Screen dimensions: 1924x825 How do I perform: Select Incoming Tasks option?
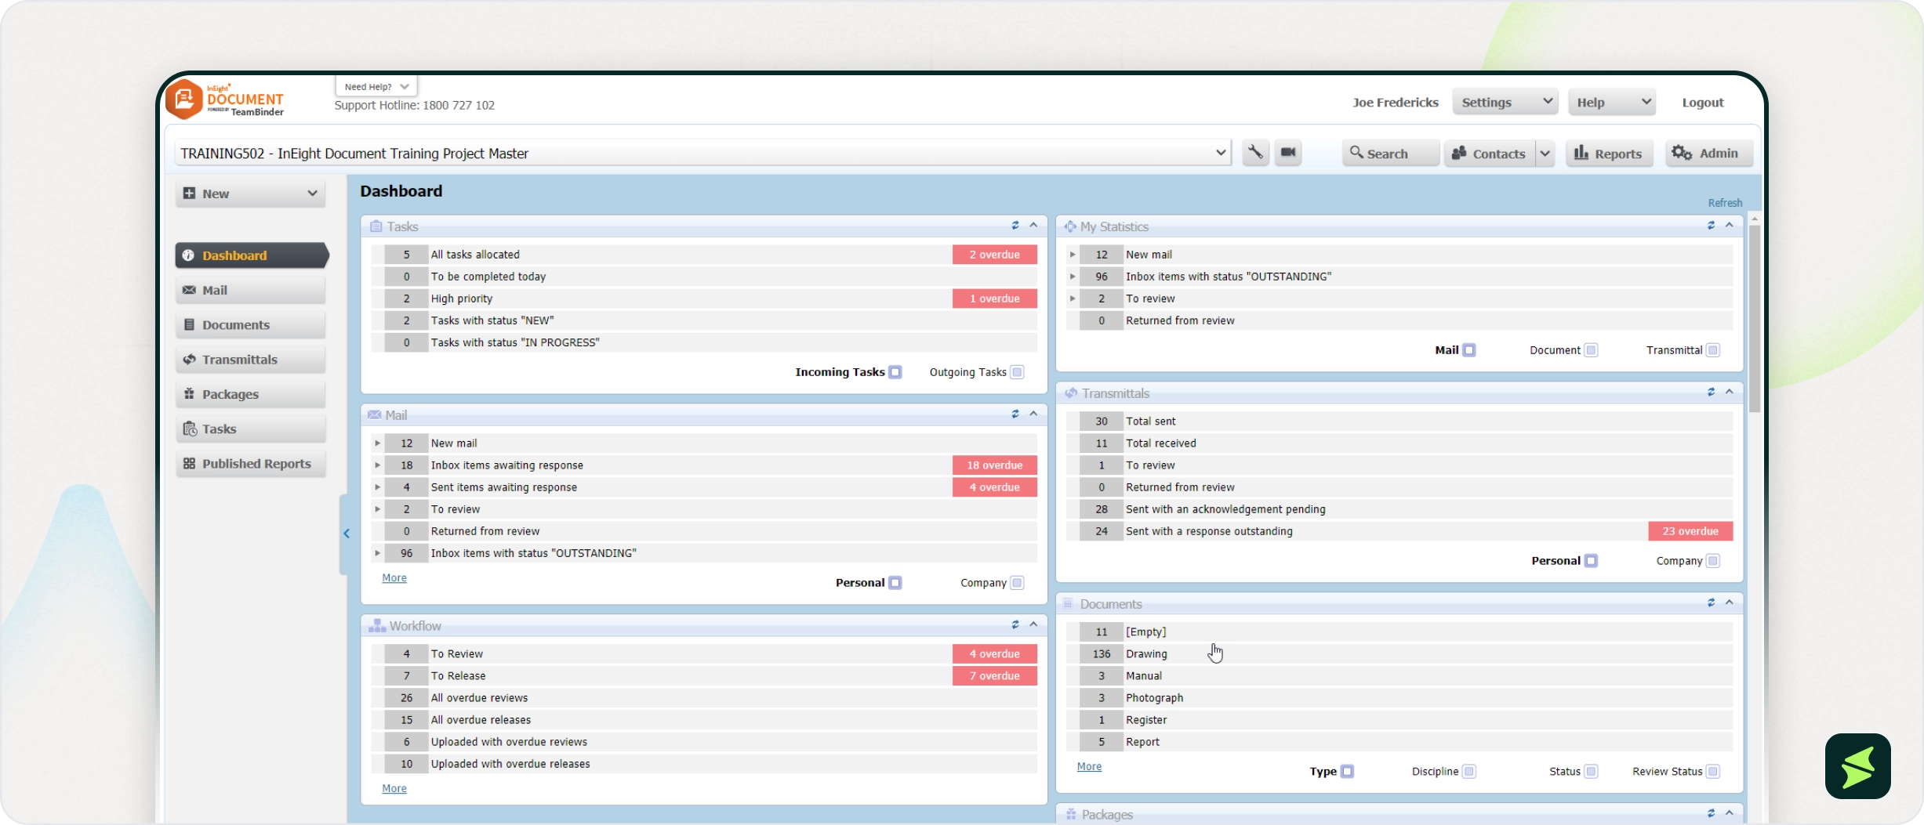pos(895,372)
